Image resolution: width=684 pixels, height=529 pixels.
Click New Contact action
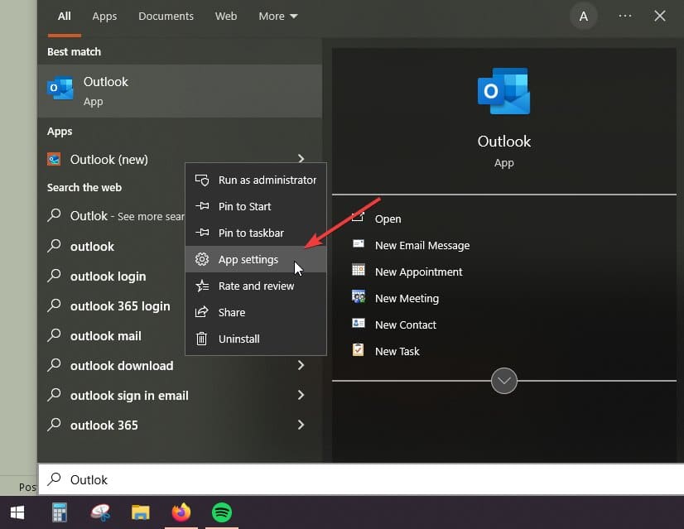[405, 325]
